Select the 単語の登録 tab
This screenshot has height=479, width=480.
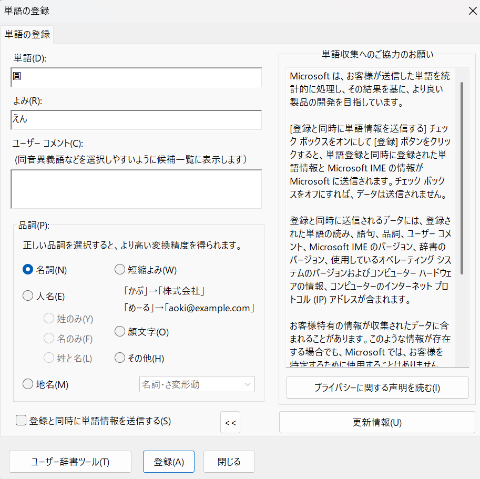(x=27, y=35)
